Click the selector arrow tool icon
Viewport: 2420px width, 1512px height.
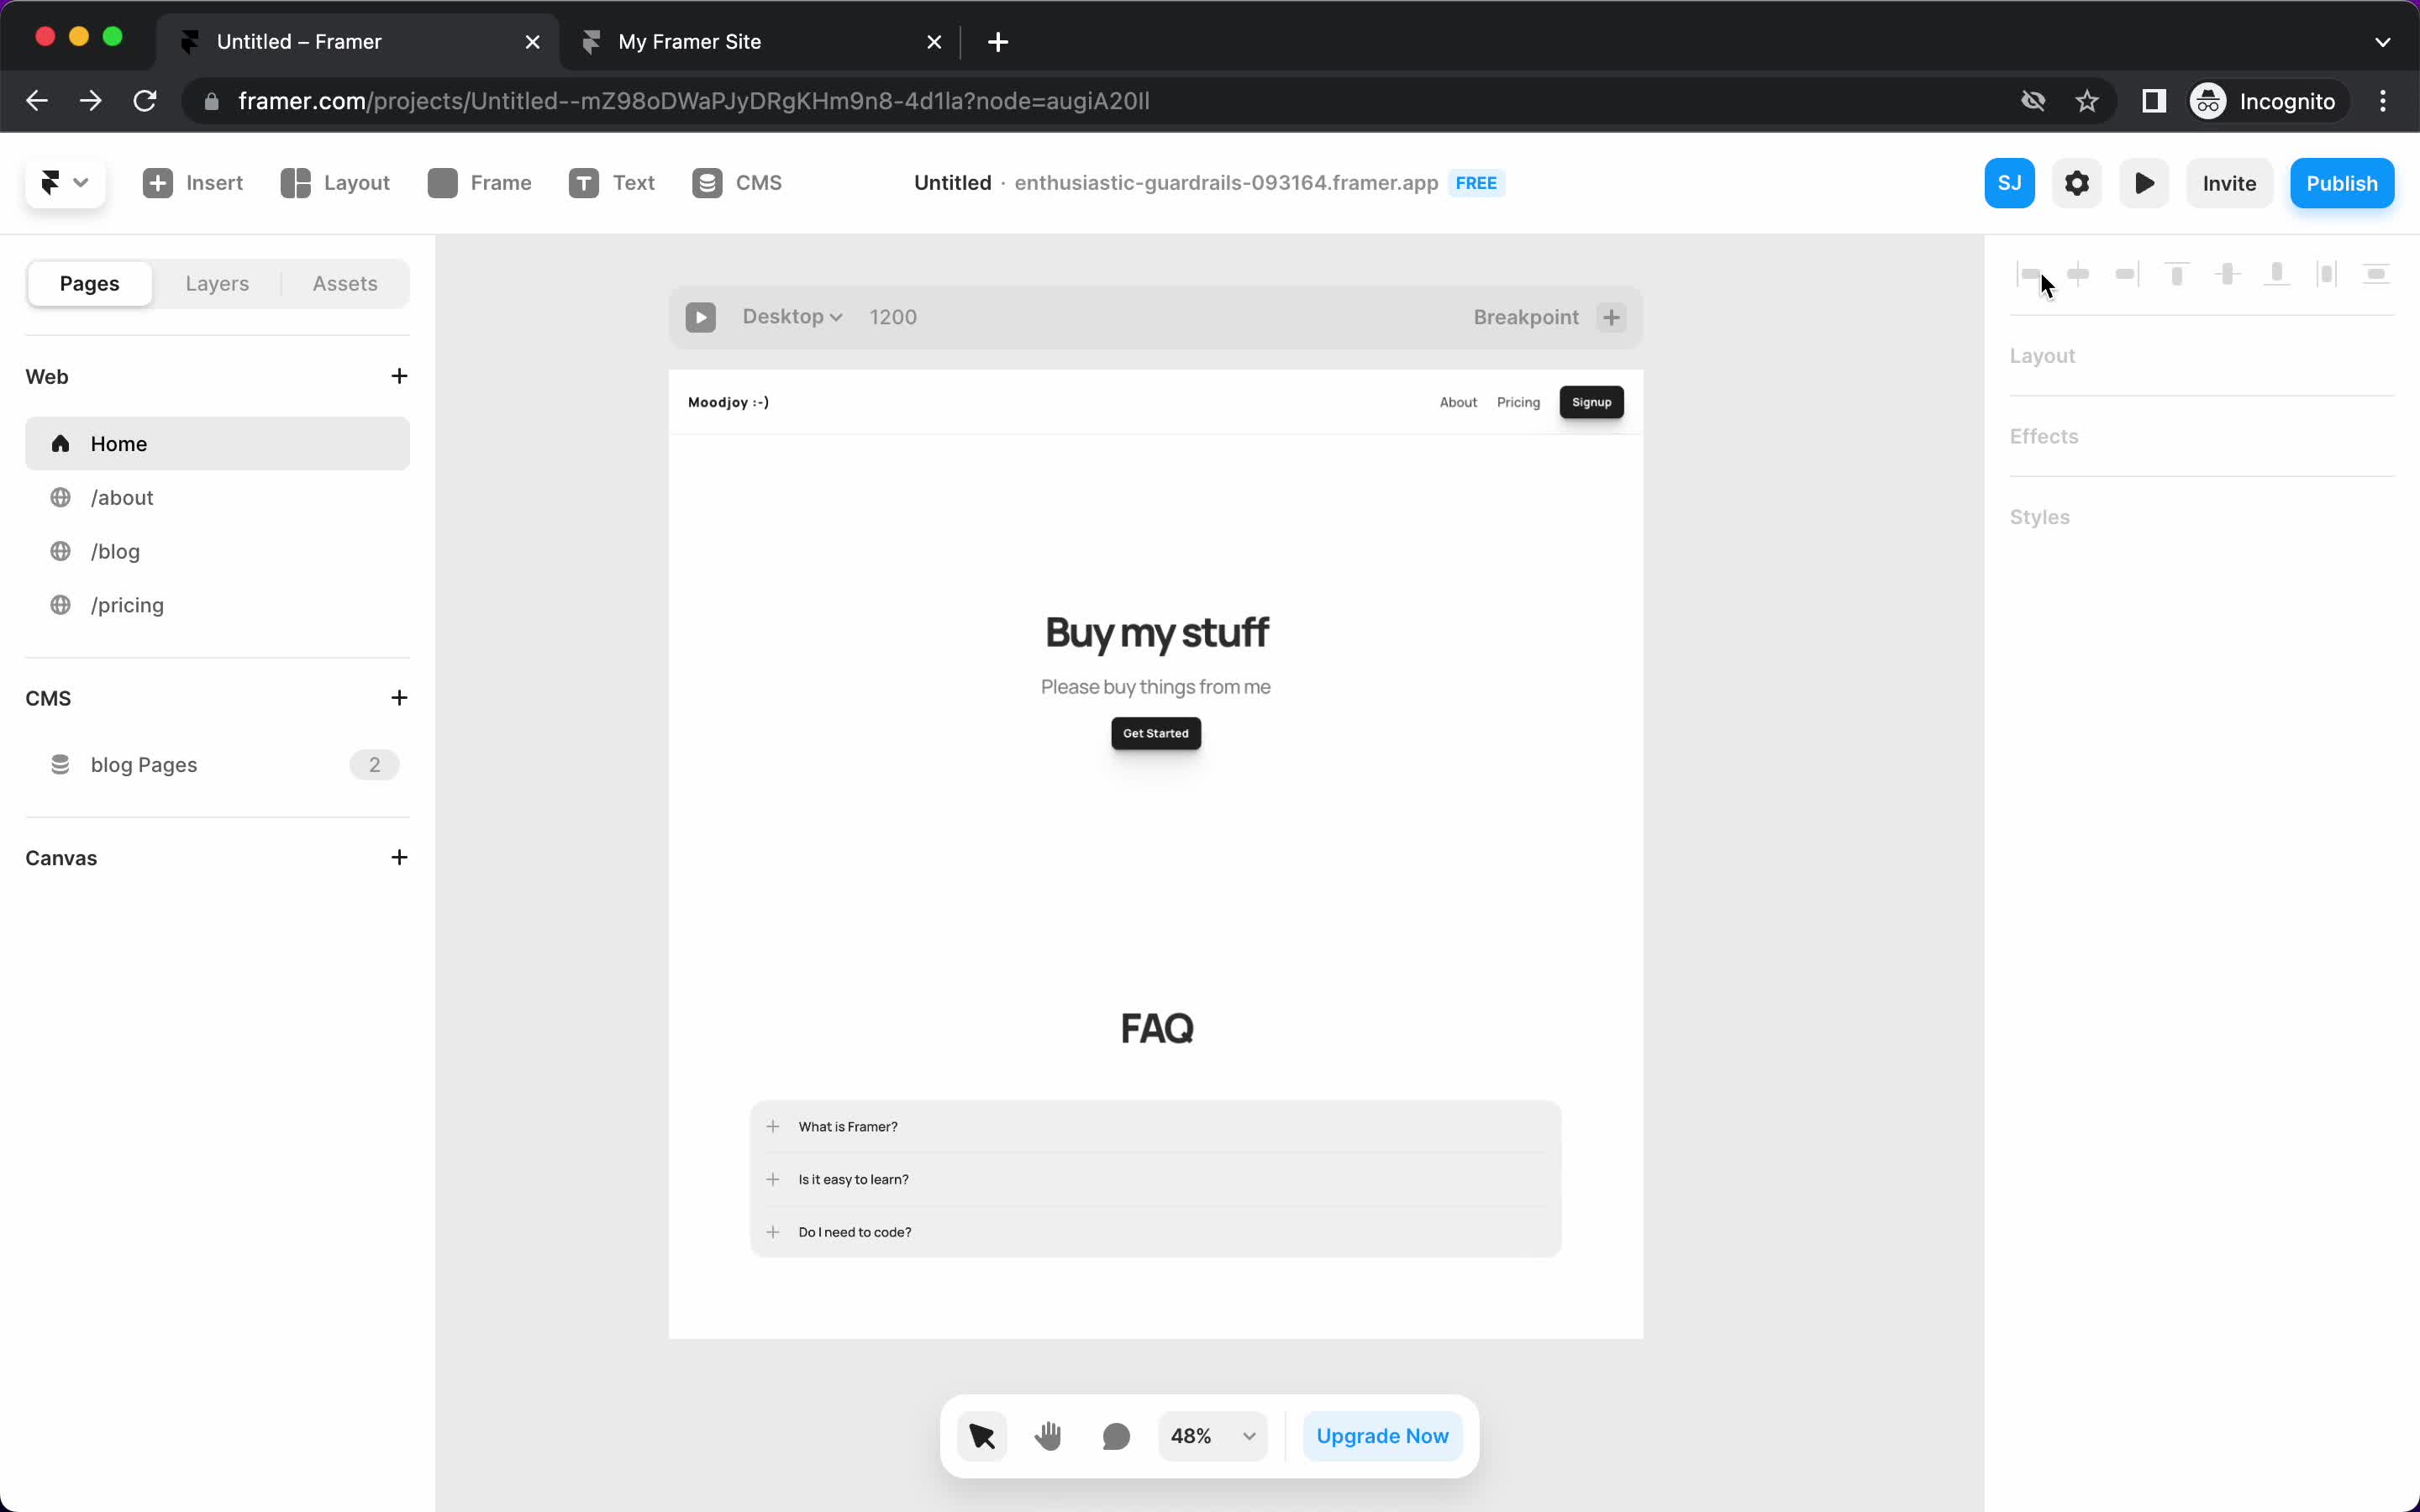[981, 1434]
